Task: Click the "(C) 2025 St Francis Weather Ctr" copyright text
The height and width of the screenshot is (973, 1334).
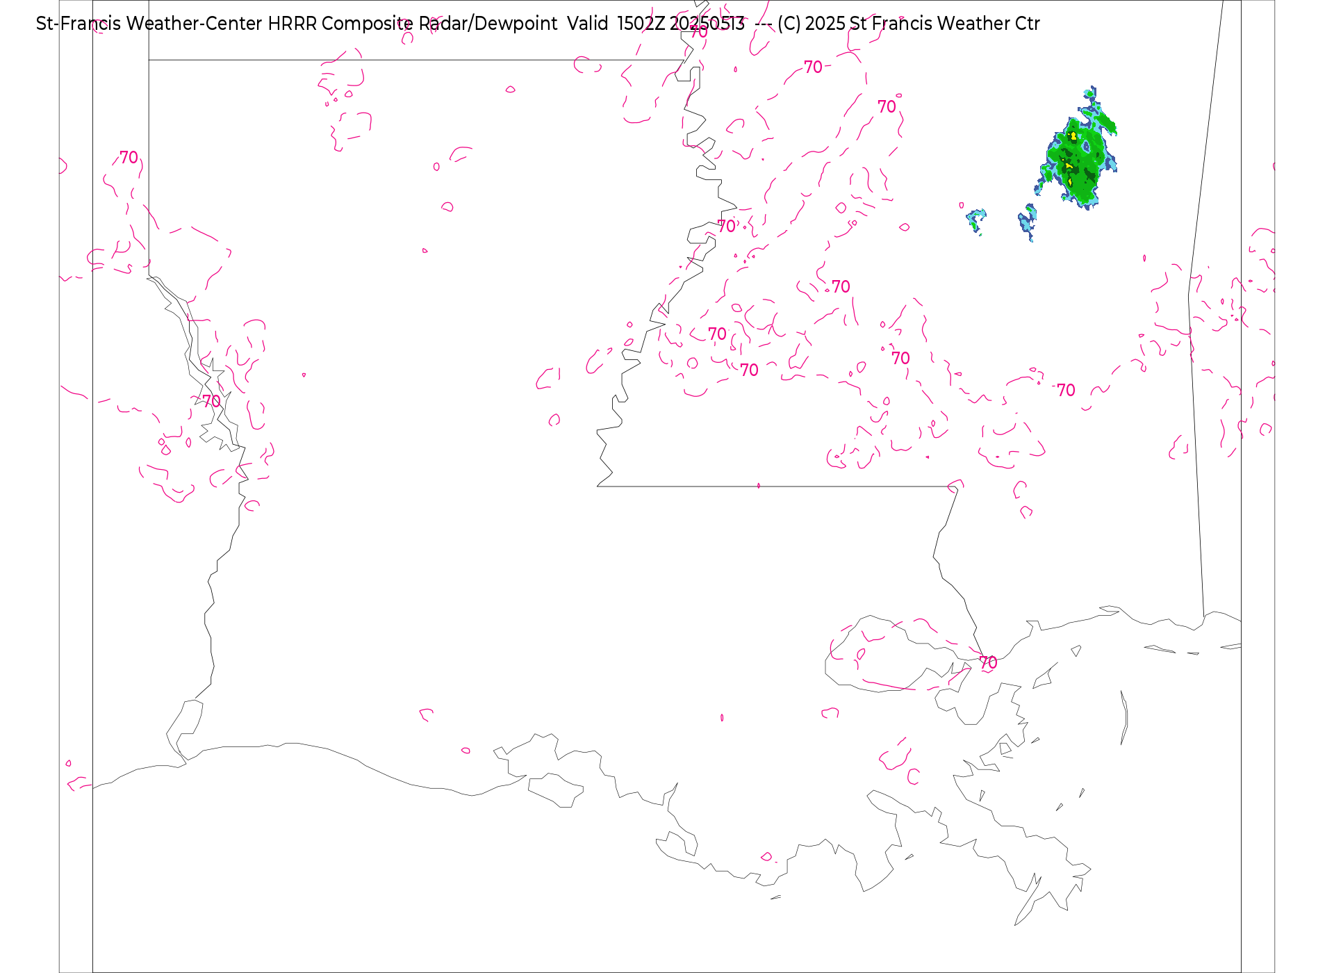Action: [909, 24]
